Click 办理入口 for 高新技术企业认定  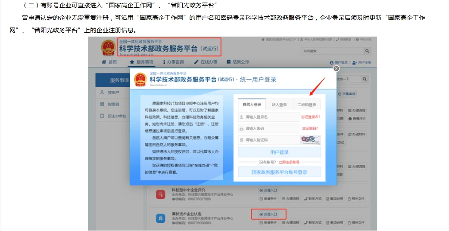click(268, 214)
